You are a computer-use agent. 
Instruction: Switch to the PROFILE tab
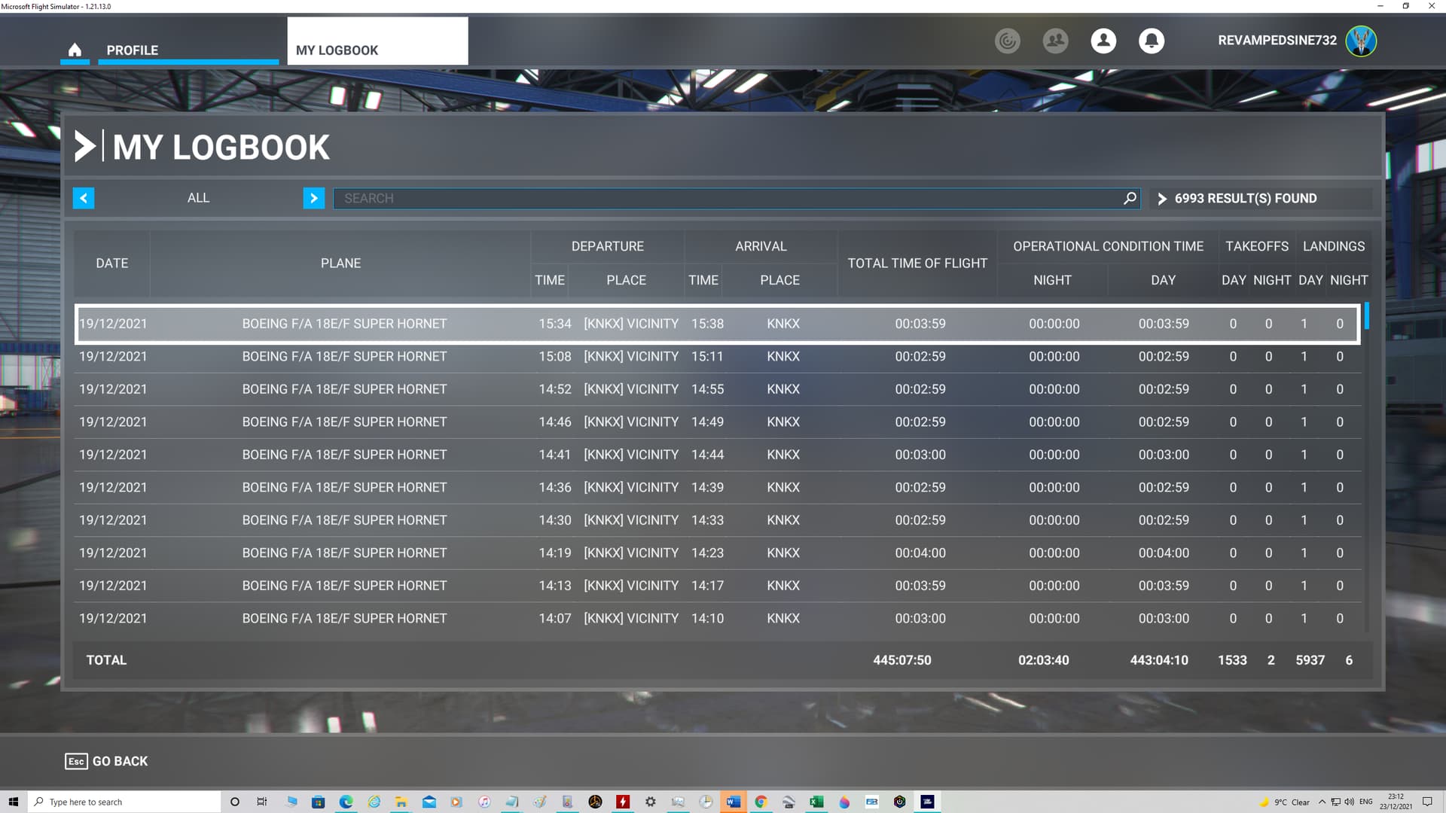tap(133, 50)
